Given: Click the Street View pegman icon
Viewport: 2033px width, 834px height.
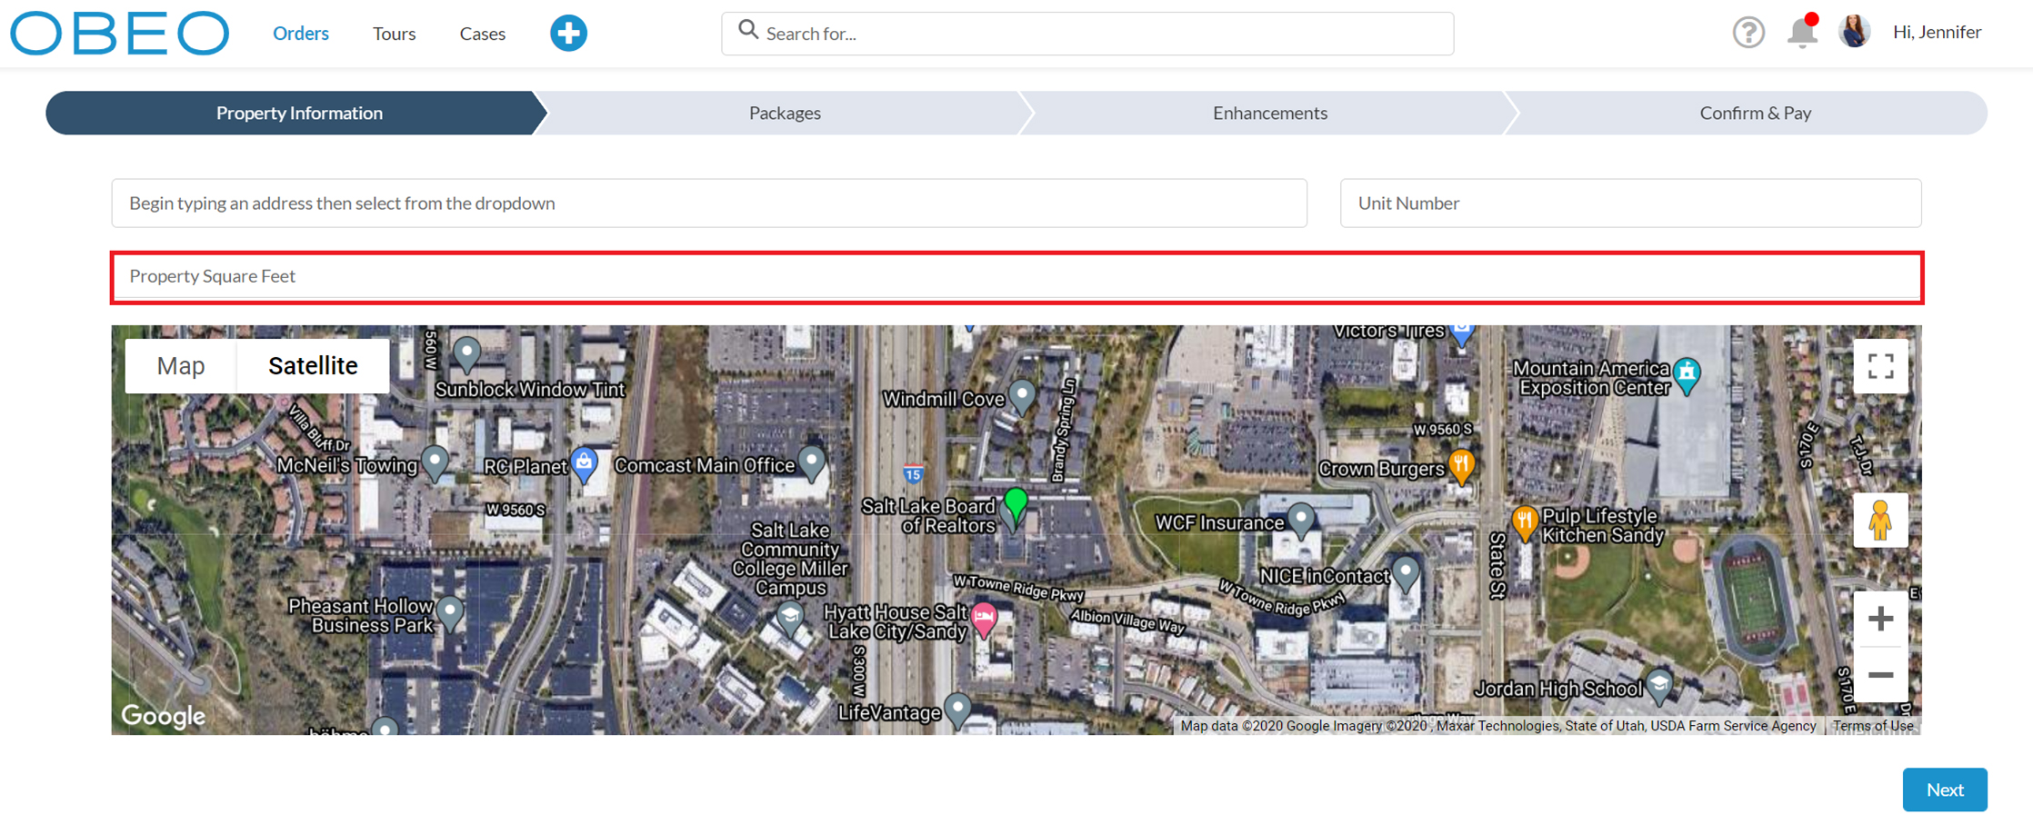Looking at the screenshot, I should pos(1880,521).
